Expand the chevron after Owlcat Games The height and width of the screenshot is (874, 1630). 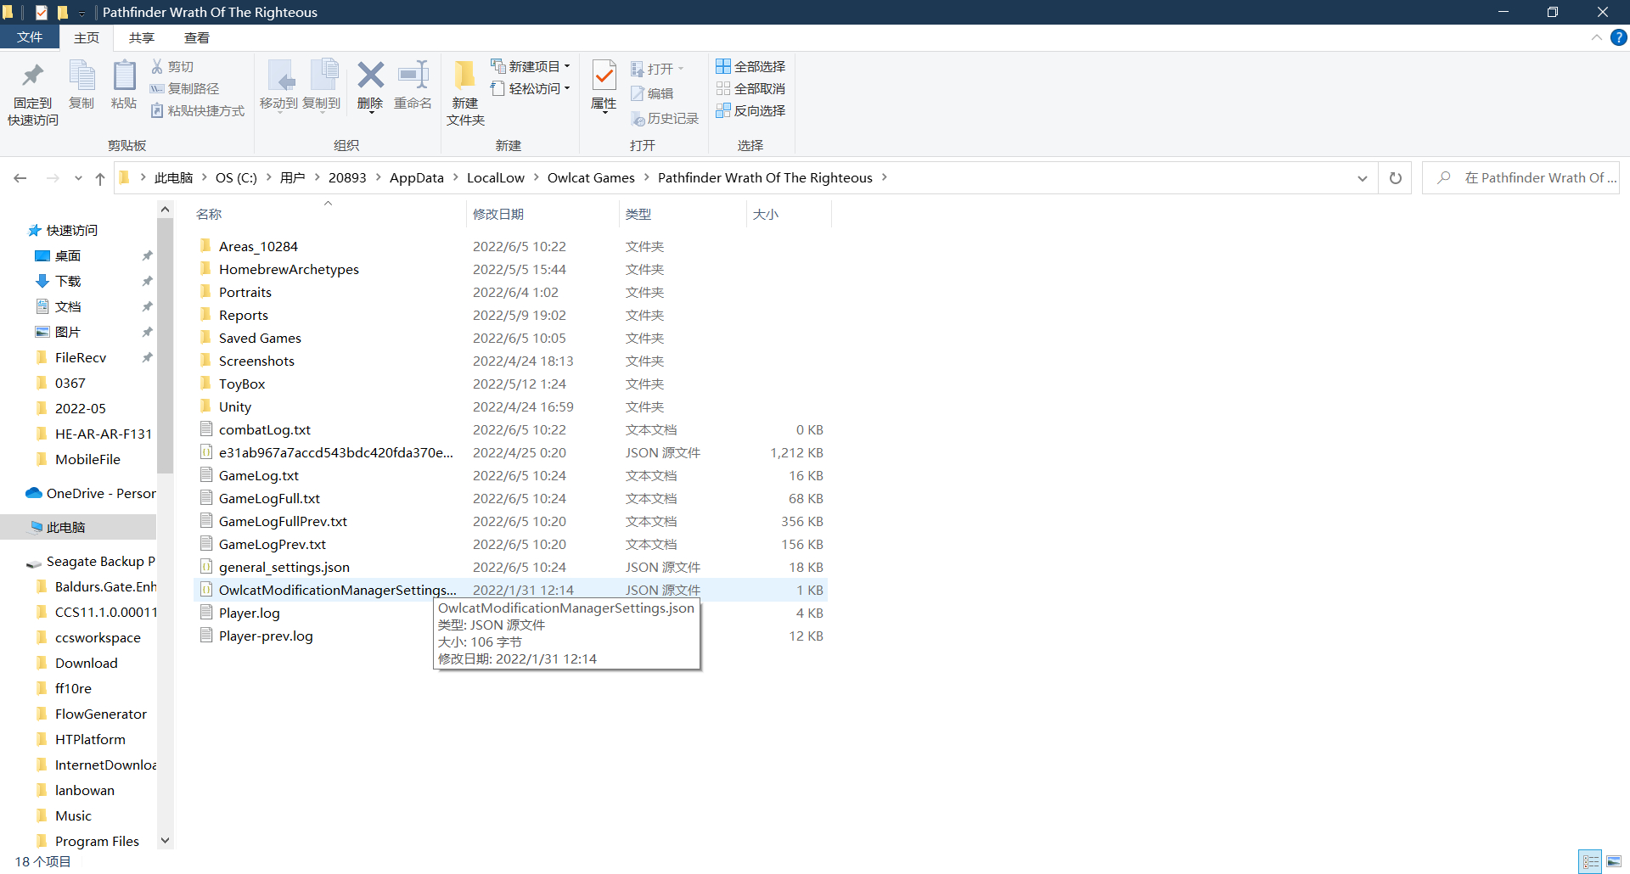[x=646, y=177]
